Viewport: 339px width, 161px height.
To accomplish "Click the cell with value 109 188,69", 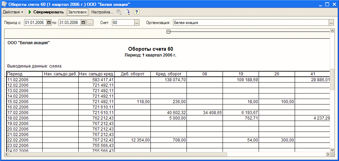I will (241, 80).
